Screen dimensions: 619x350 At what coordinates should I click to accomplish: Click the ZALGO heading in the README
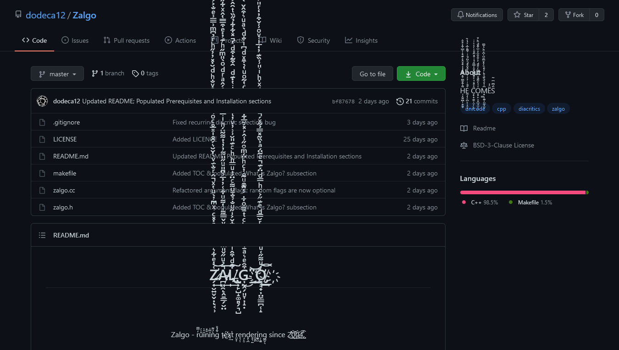click(238, 275)
